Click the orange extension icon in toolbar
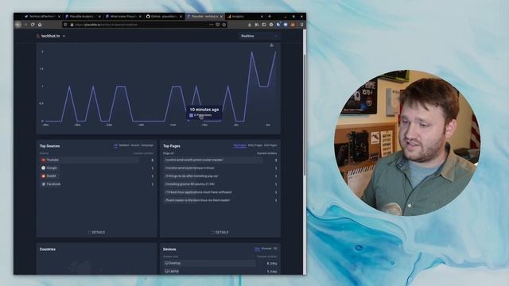 click(293, 25)
